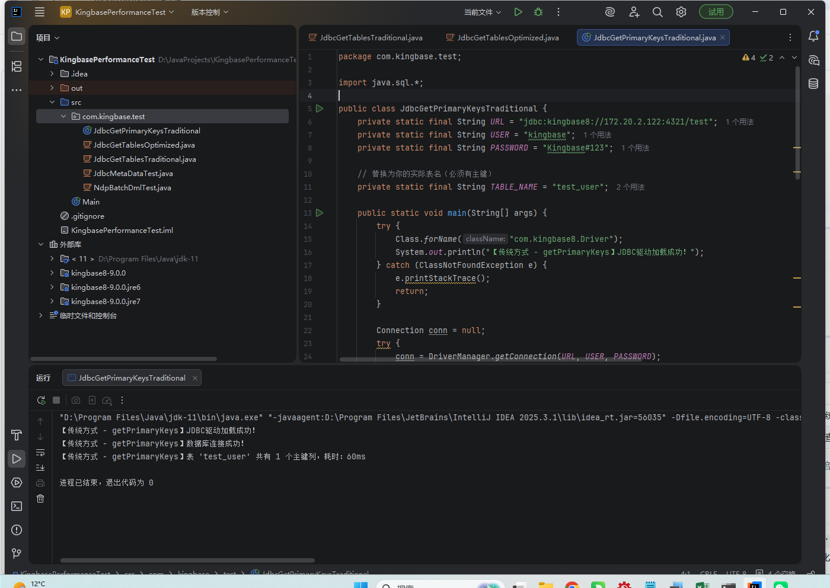Open the Database tool window
Viewport: 830px width, 588px height.
coord(813,84)
